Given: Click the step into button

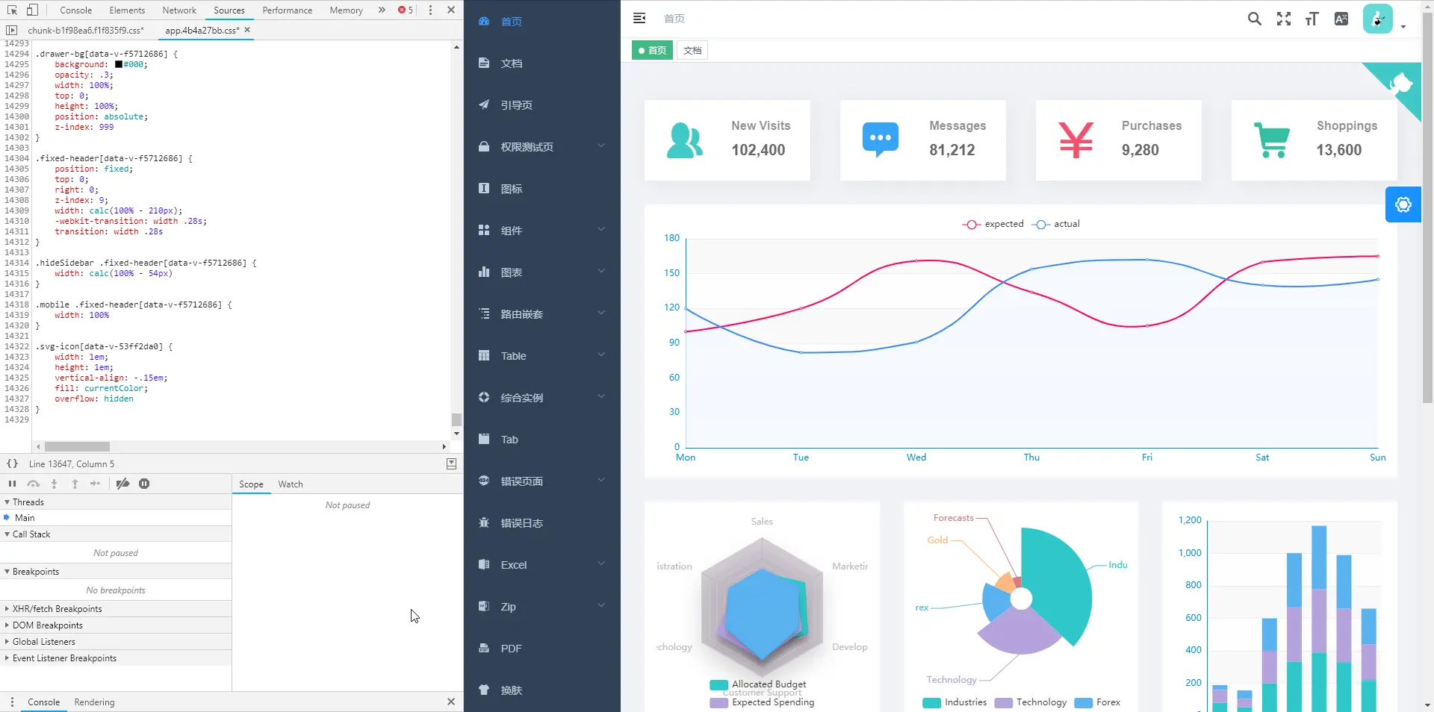Looking at the screenshot, I should (54, 484).
